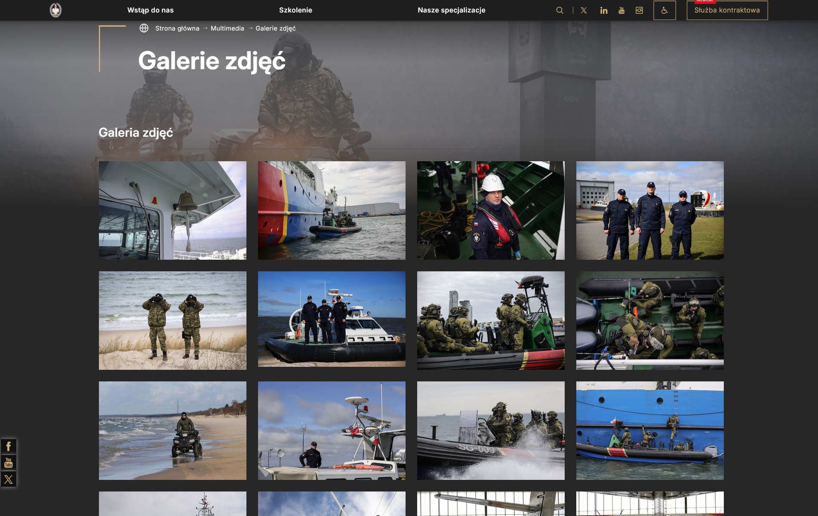
Task: Click the YouTube icon in left sidebar
Action: tap(8, 463)
